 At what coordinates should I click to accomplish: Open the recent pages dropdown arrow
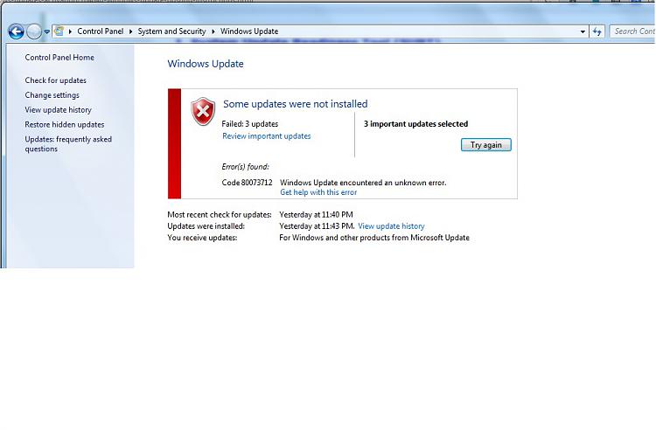tap(47, 31)
